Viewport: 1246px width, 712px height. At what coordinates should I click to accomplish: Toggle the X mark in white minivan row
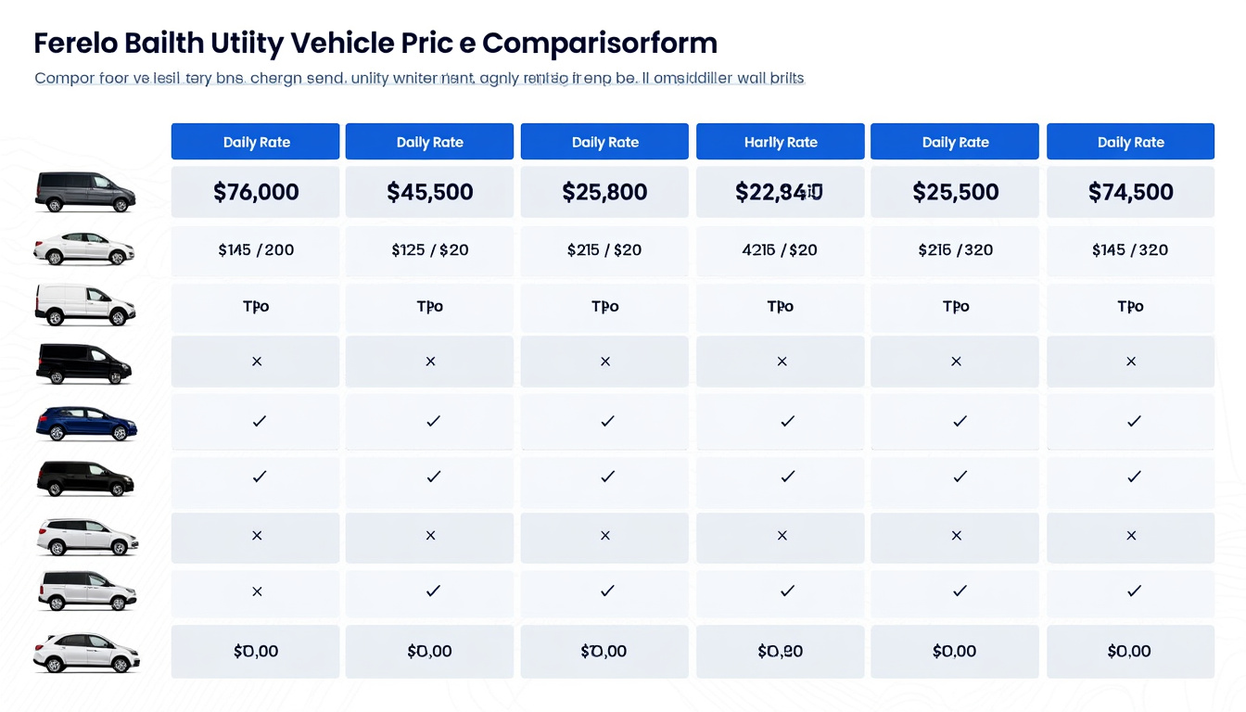point(257,591)
